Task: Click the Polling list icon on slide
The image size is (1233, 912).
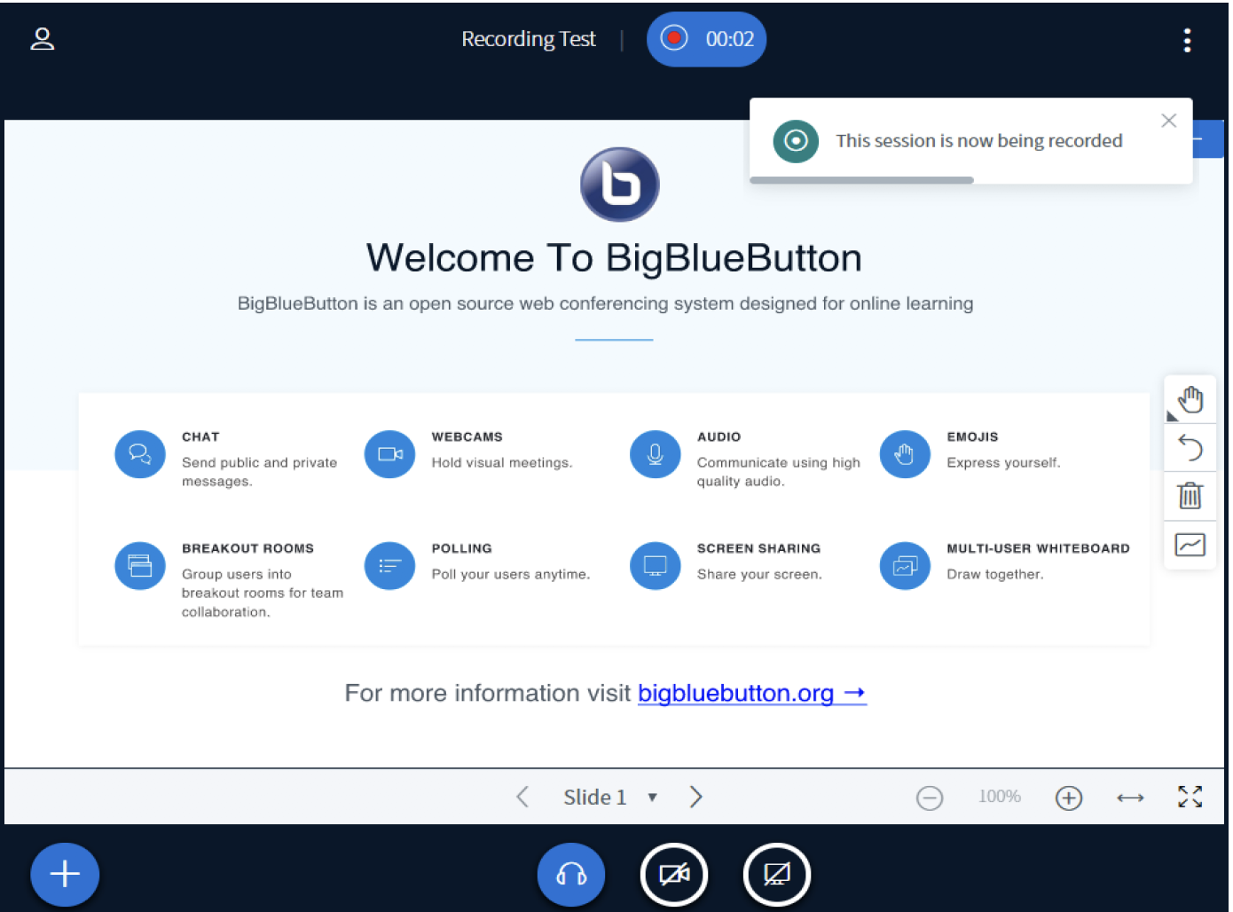Action: click(x=389, y=566)
